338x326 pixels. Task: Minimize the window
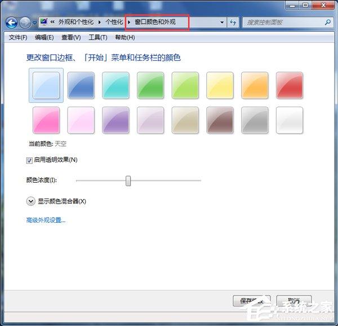[x=292, y=6]
